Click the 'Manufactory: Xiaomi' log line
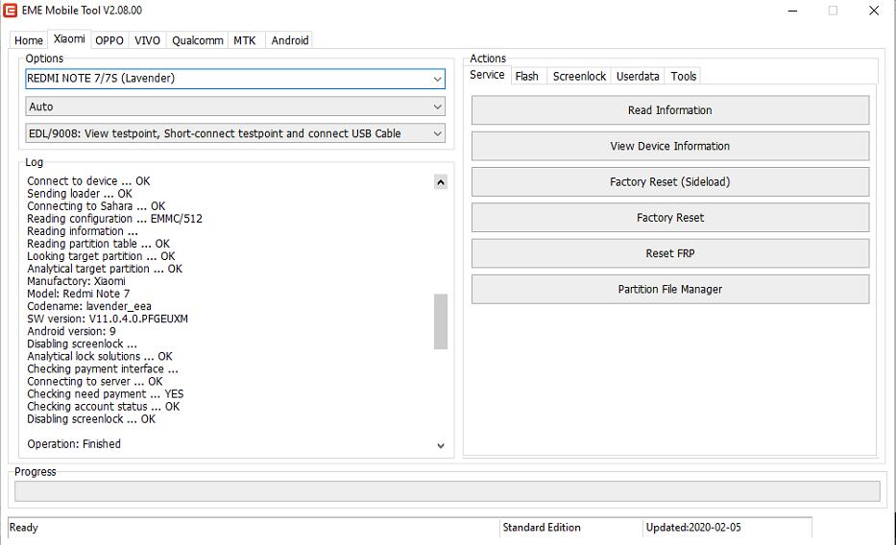896x545 pixels. (x=76, y=281)
